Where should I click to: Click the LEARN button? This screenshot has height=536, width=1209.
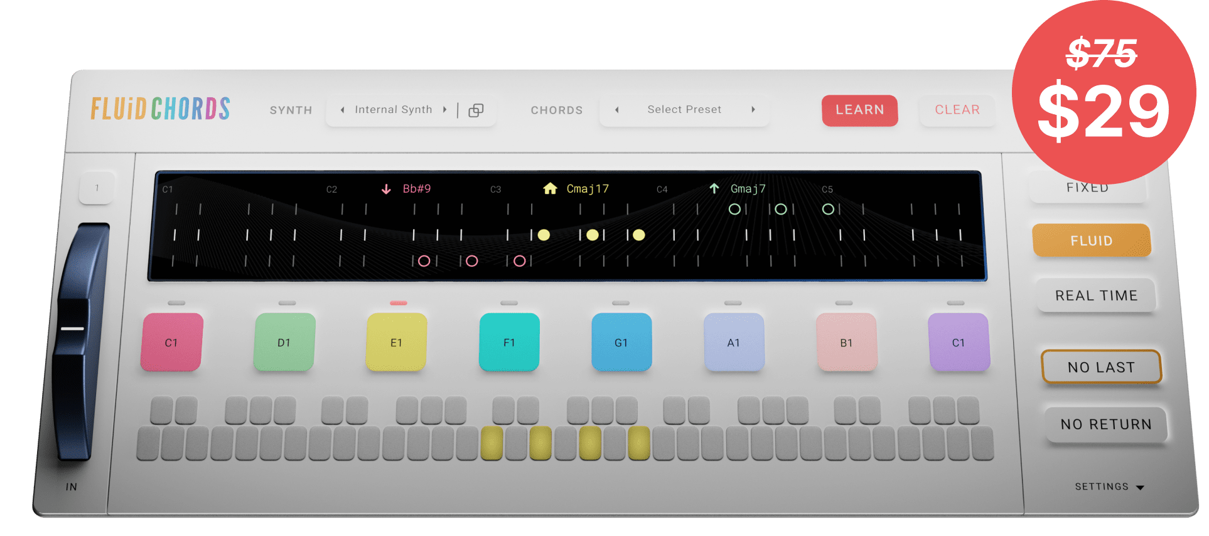(x=859, y=110)
